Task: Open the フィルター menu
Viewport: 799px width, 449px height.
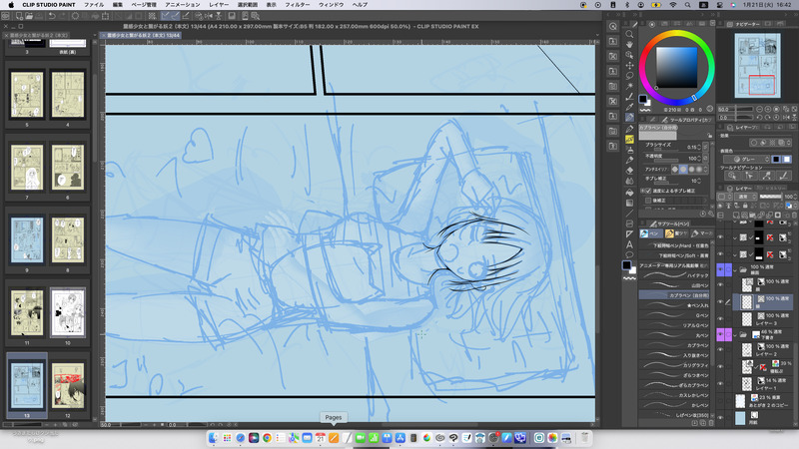Action: 298,5
